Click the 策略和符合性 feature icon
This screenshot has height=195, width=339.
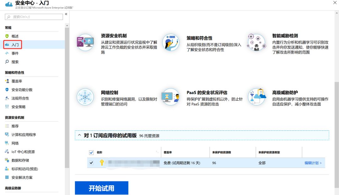[171, 42]
